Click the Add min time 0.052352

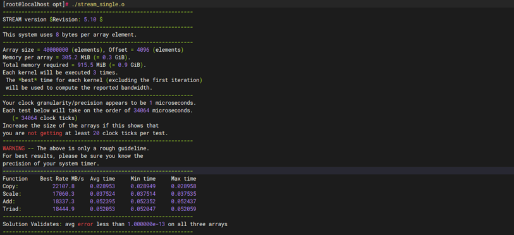tap(143, 202)
